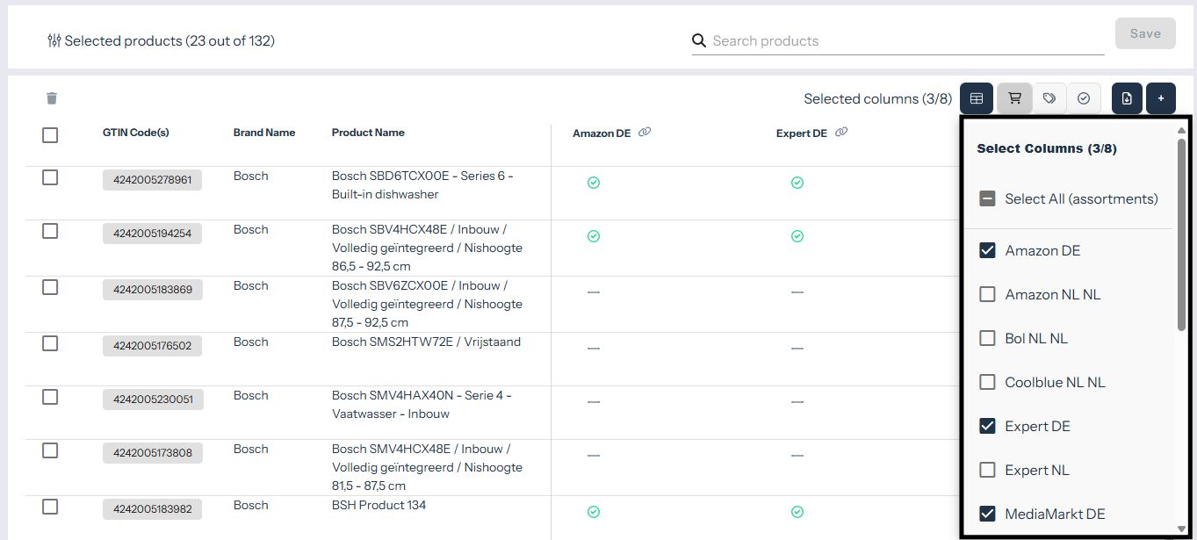
Task: Select the shopping cart view icon
Action: pyautogui.click(x=1014, y=98)
